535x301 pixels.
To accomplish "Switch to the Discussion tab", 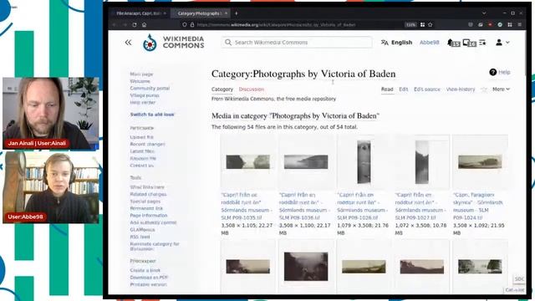I will tap(252, 89).
